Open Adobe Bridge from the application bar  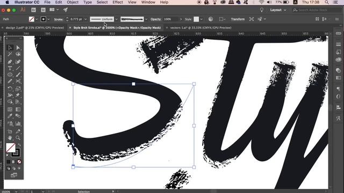pyautogui.click(x=33, y=10)
